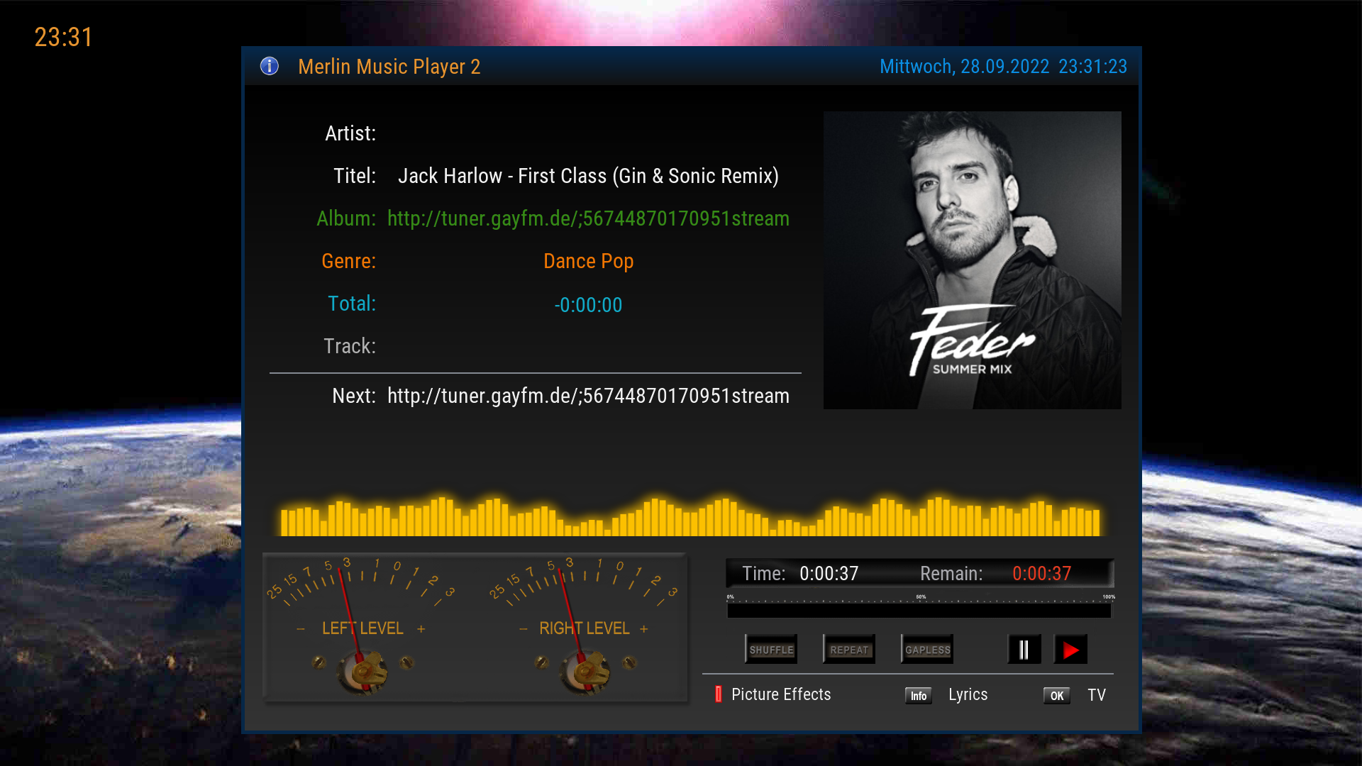Click the playback progress bar
Image resolution: width=1362 pixels, height=766 pixels.
919,610
